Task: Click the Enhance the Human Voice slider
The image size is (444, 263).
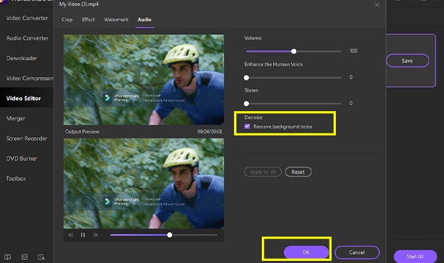Action: 294,78
